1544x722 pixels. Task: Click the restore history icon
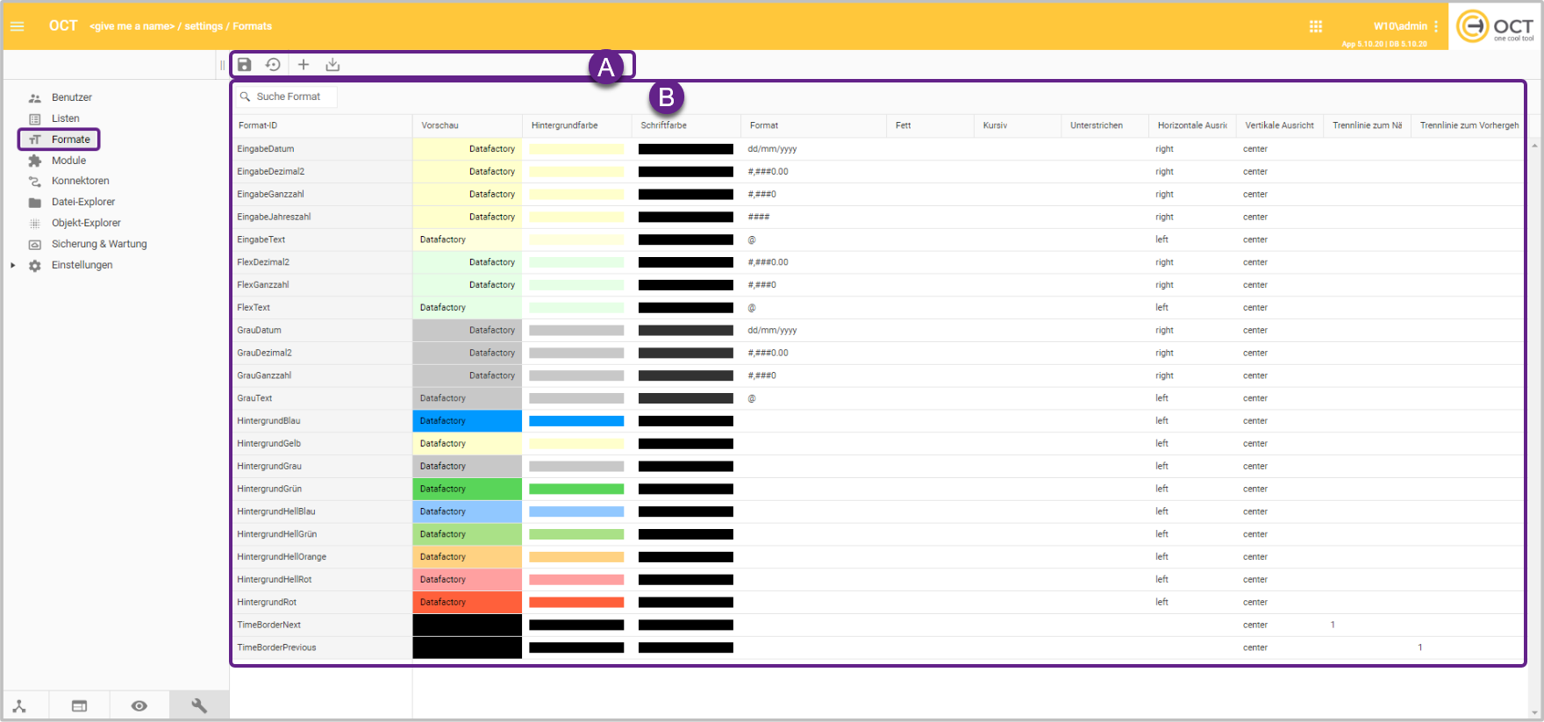pos(273,65)
